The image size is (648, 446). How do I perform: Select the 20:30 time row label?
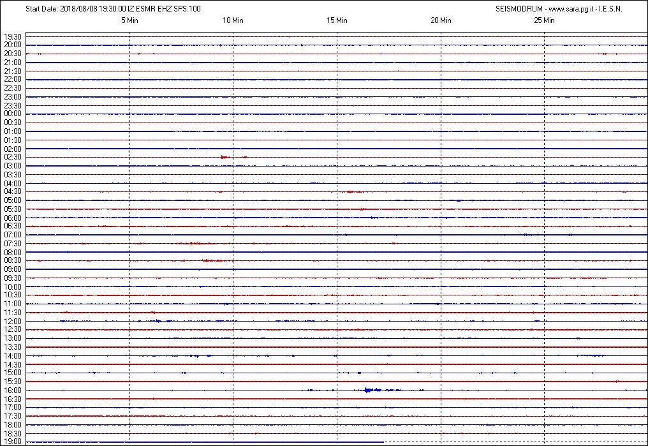(x=13, y=54)
